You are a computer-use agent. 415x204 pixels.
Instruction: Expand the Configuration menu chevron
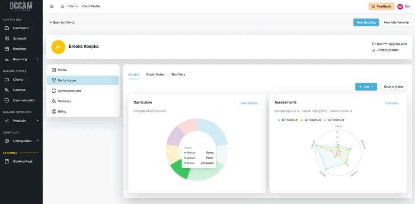38,141
